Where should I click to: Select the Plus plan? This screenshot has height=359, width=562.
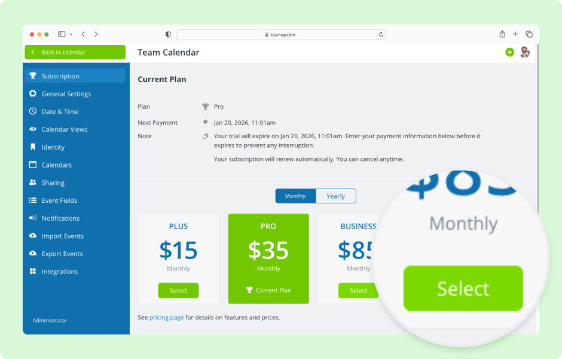point(178,291)
